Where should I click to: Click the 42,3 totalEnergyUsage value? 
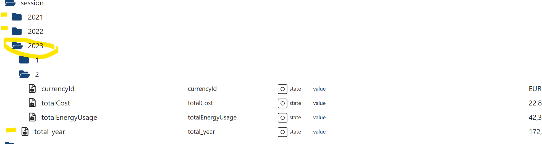(x=535, y=117)
